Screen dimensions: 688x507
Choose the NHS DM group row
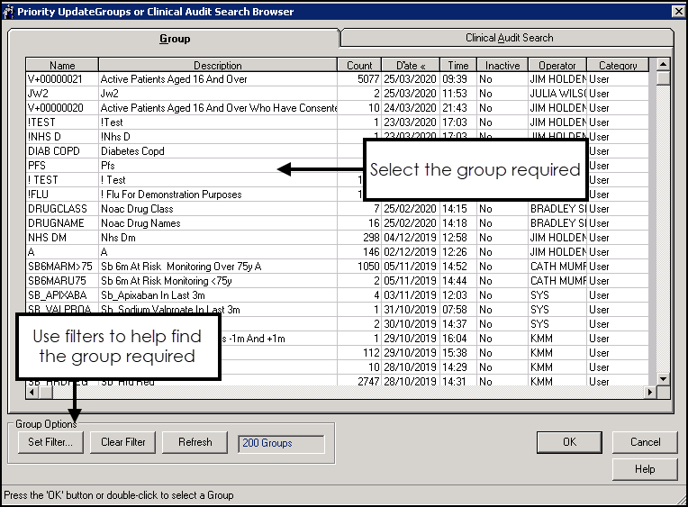pos(180,238)
